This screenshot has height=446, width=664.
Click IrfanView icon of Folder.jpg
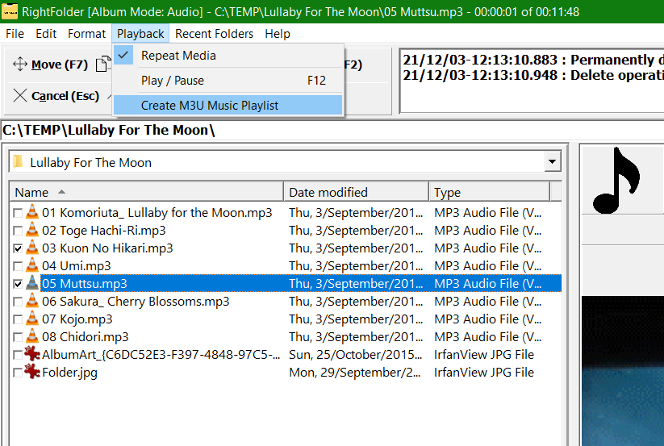[x=32, y=372]
